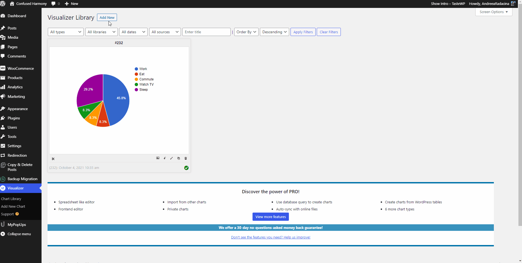
Task: Toggle the Commute legend entry in the chart
Action: click(146, 79)
